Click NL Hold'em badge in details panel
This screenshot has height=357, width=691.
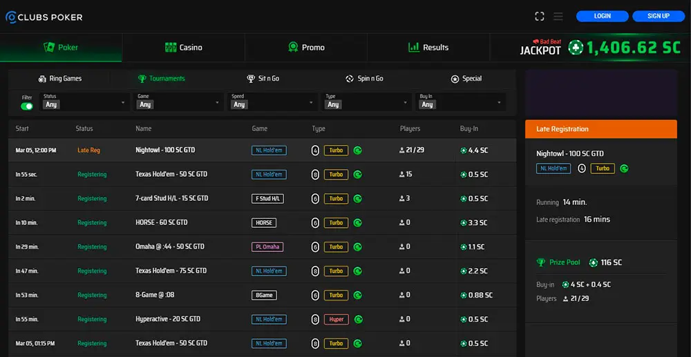[553, 168]
